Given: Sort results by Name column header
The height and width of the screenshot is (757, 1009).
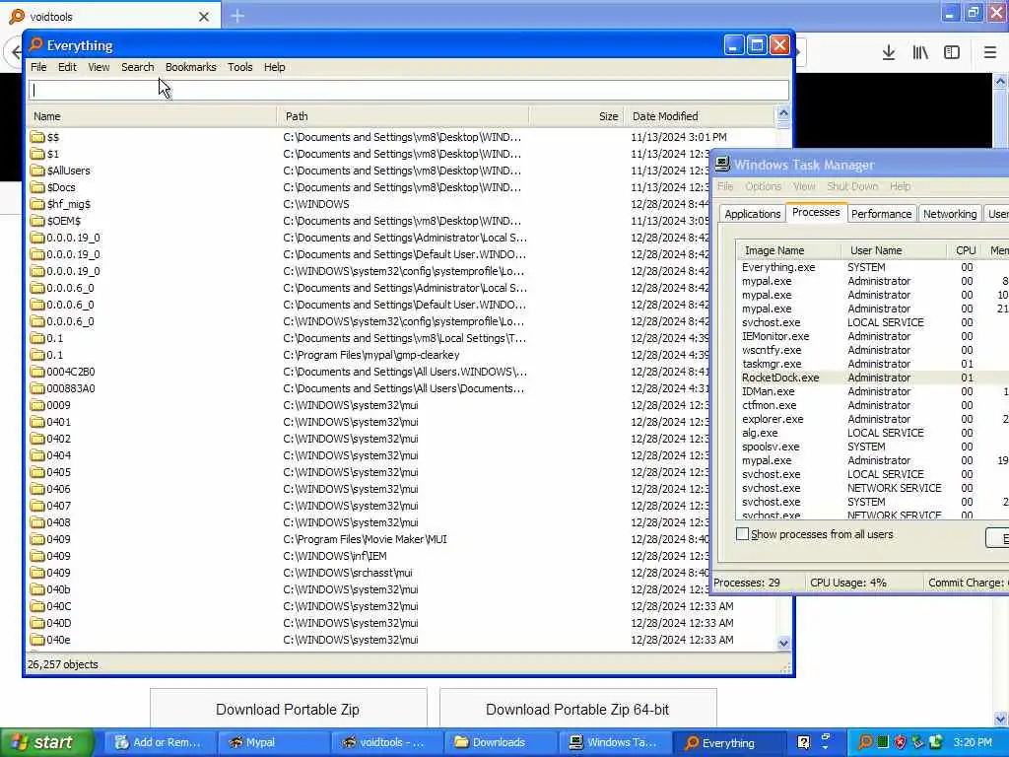Looking at the screenshot, I should pos(152,116).
